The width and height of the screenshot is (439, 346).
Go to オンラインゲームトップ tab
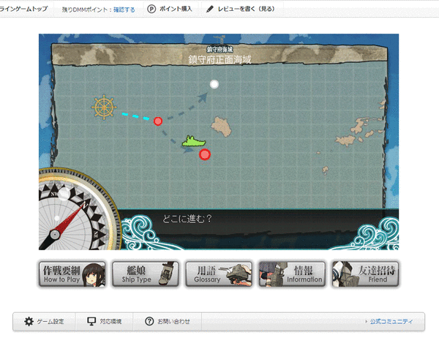click(x=24, y=9)
